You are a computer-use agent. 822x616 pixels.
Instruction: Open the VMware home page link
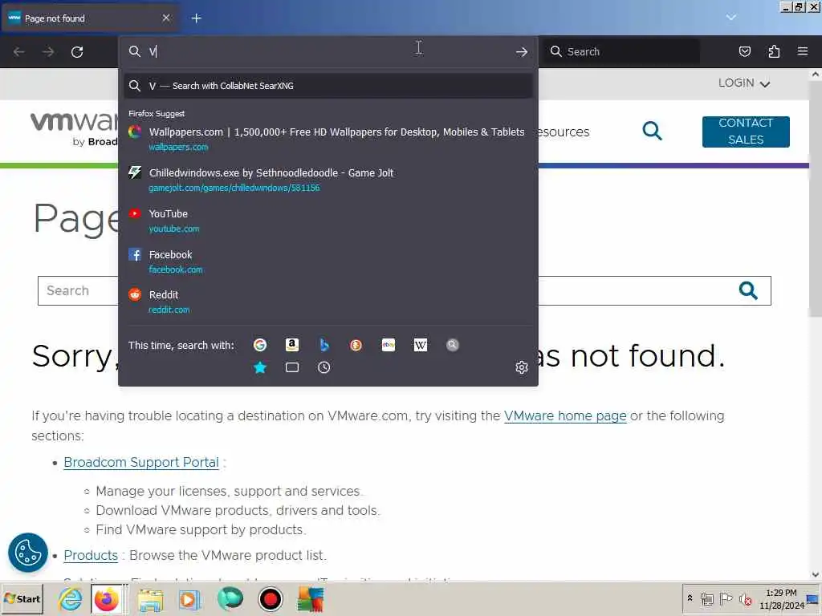pos(565,416)
